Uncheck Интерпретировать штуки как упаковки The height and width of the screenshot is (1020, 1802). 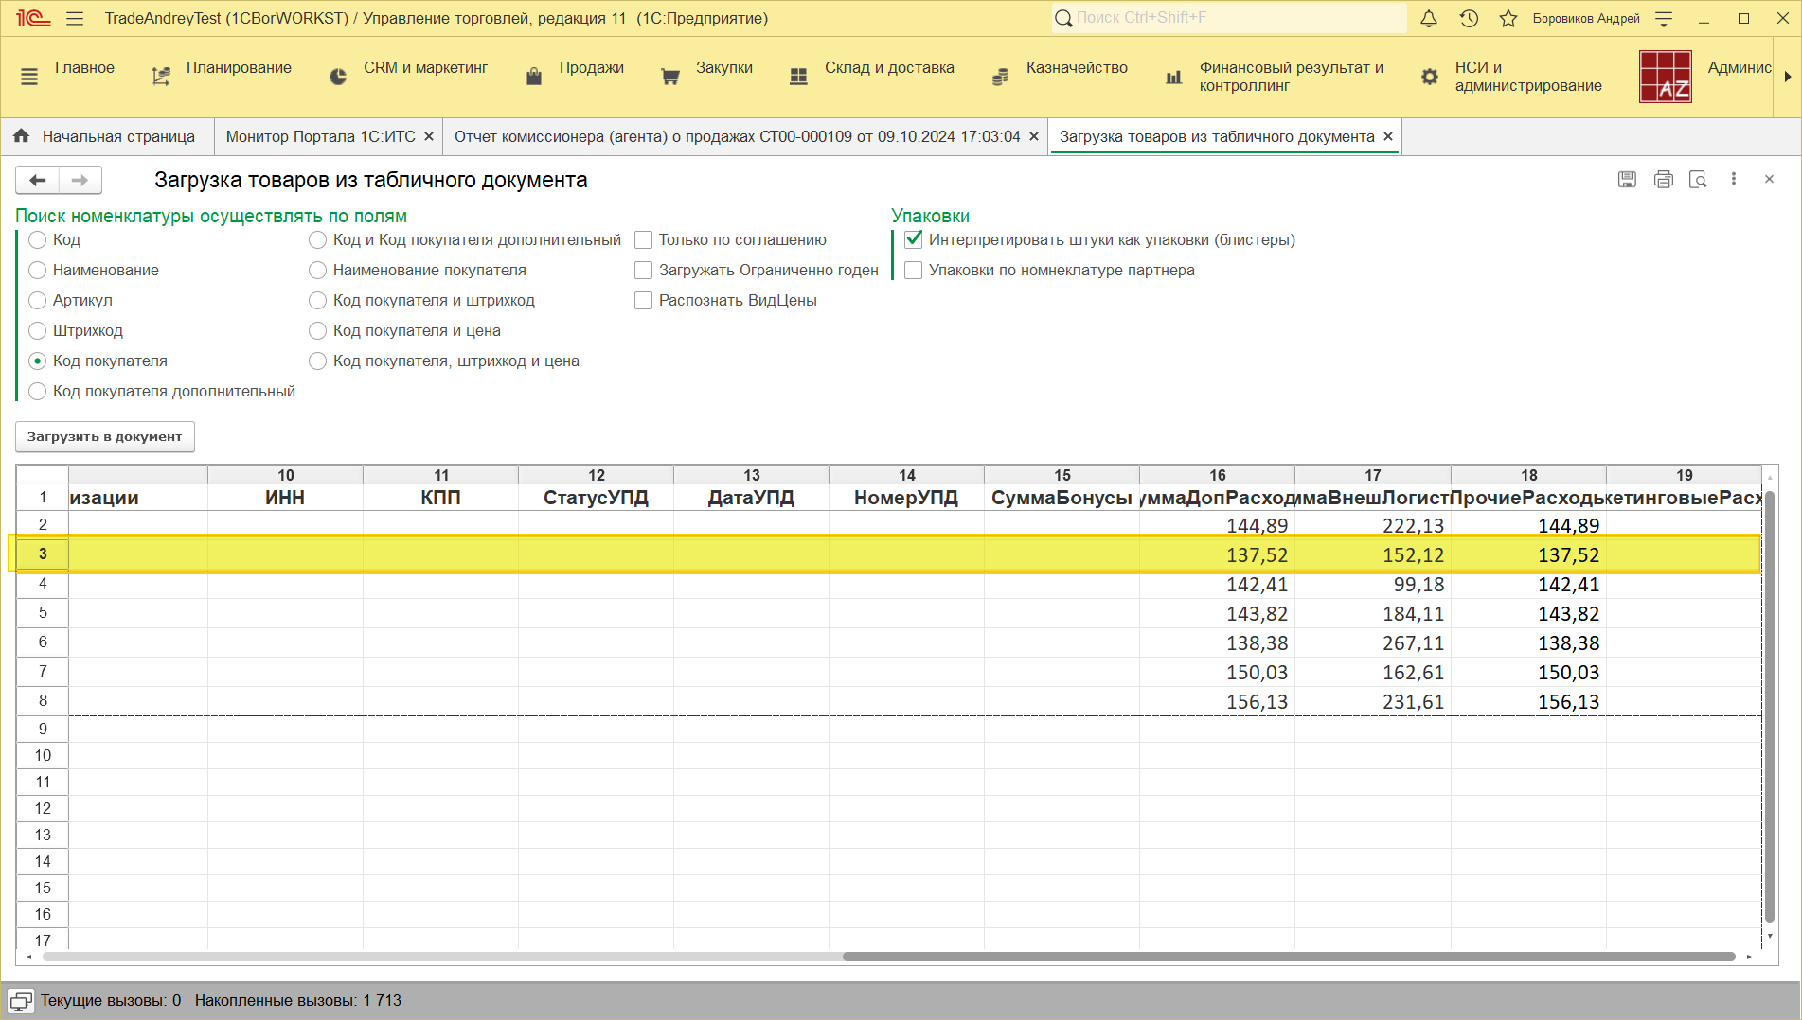(x=914, y=240)
